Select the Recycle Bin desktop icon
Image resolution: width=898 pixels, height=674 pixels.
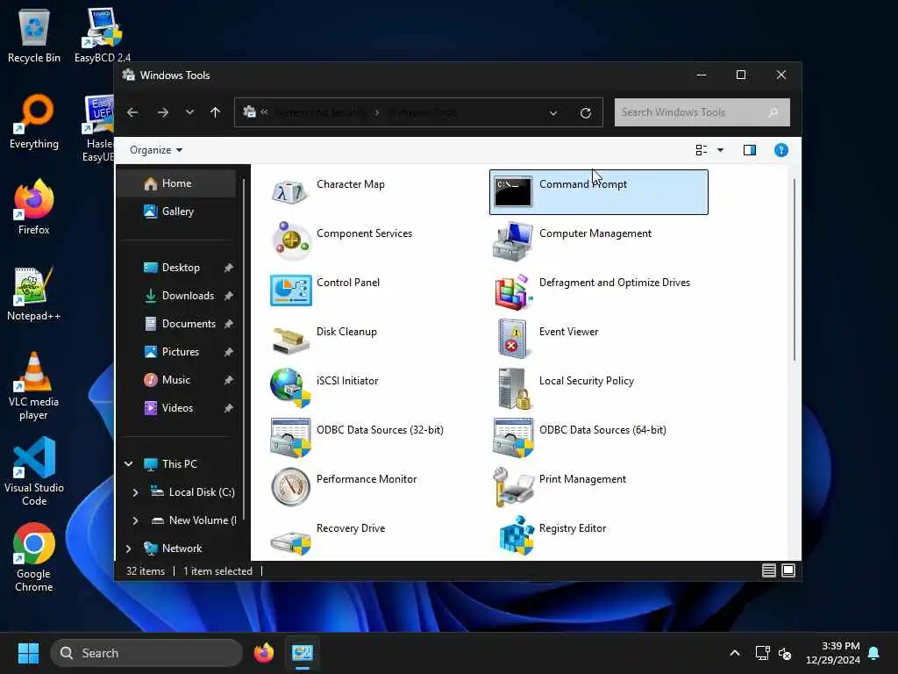[x=34, y=35]
